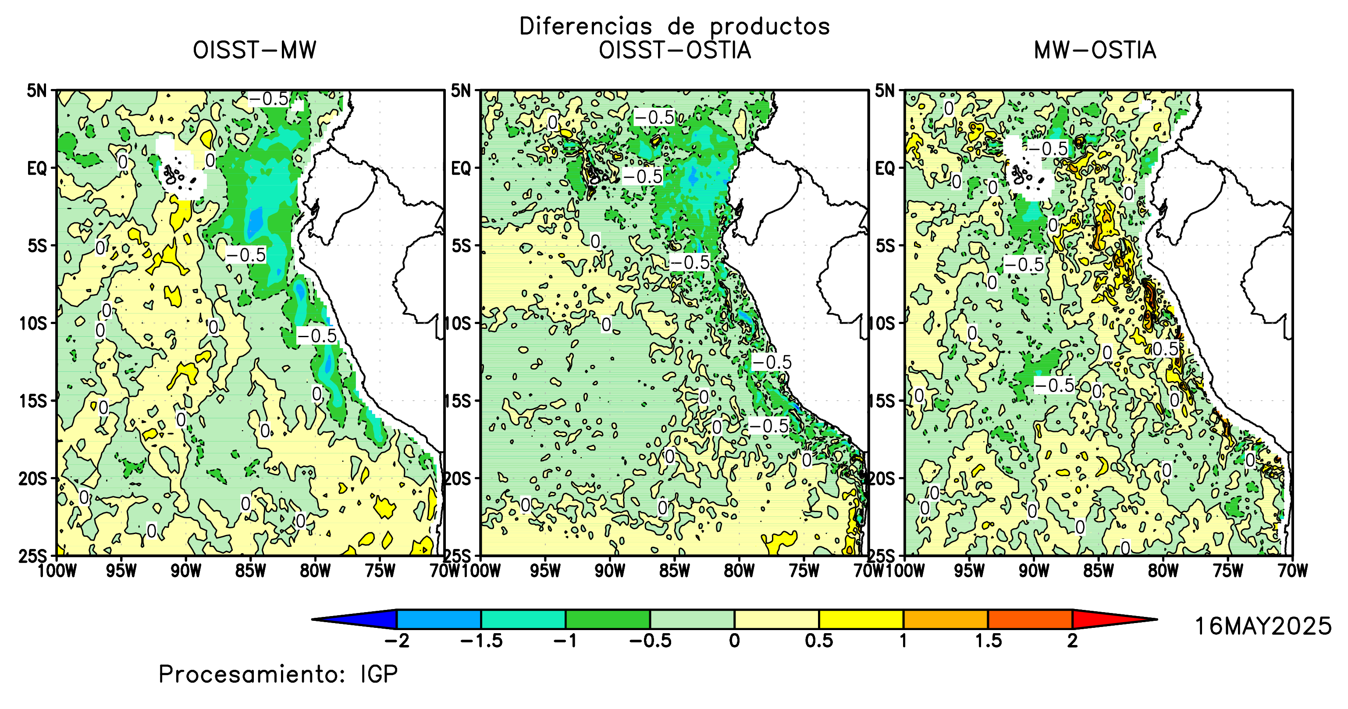Click the green swatch between -1 and -0.5
Image resolution: width=1348 pixels, height=709 pixels.
(x=608, y=619)
